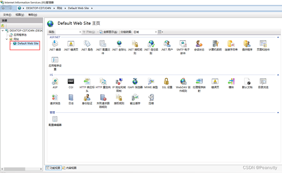This screenshot has width=282, height=173.
Task: Collapse the IIS group section
Action: pos(278,75)
